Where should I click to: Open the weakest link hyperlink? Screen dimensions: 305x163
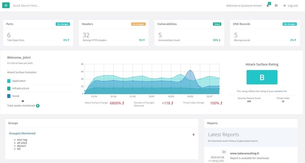[x=280, y=91]
